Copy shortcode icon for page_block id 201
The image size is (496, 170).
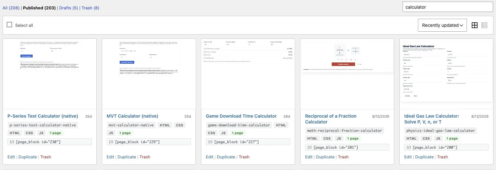click(x=309, y=147)
